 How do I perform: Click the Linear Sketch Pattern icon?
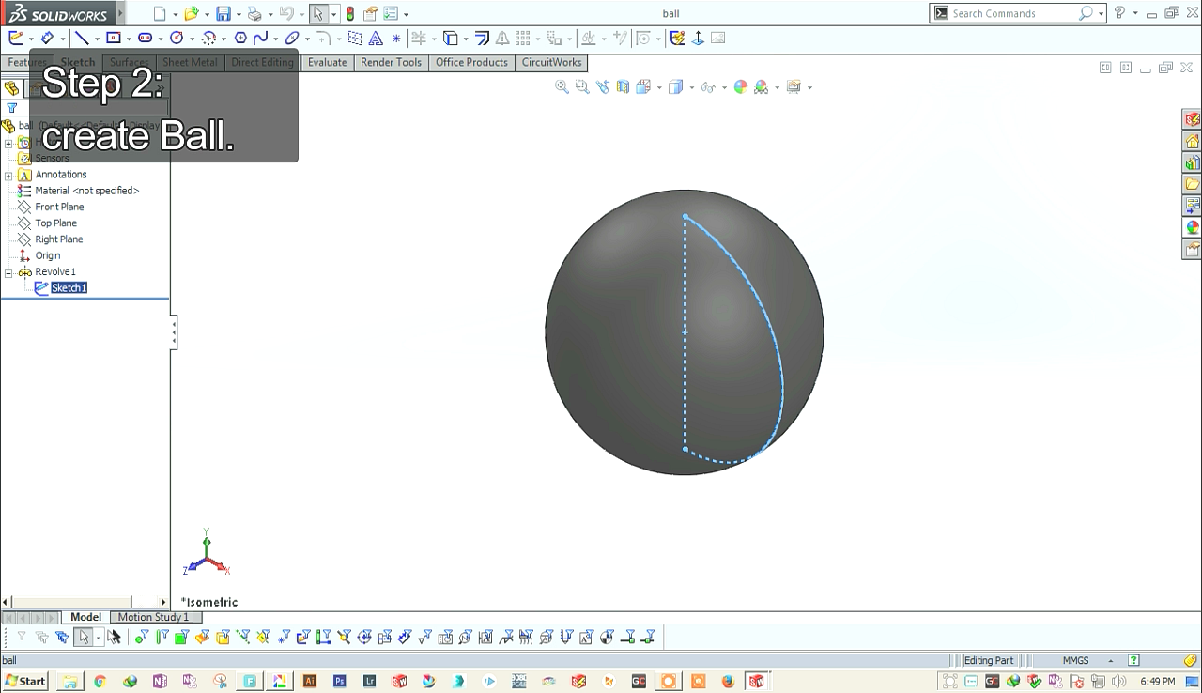pyautogui.click(x=523, y=38)
